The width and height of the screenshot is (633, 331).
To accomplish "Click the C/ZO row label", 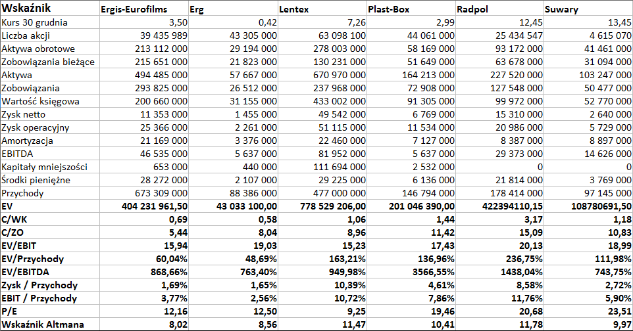I will (49, 232).
